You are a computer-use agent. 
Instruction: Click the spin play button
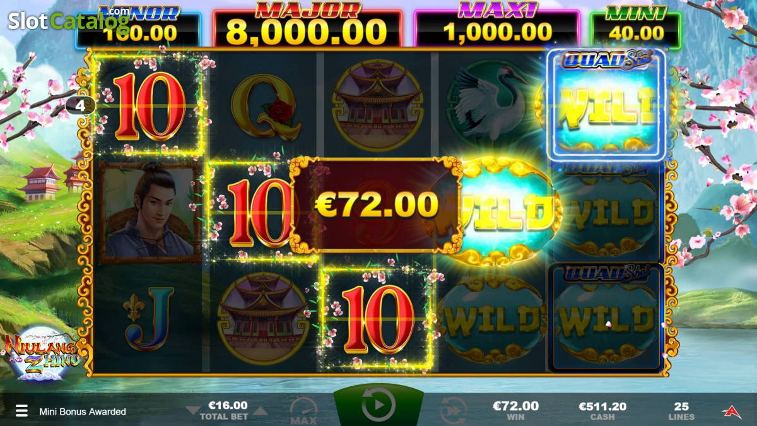click(x=378, y=405)
